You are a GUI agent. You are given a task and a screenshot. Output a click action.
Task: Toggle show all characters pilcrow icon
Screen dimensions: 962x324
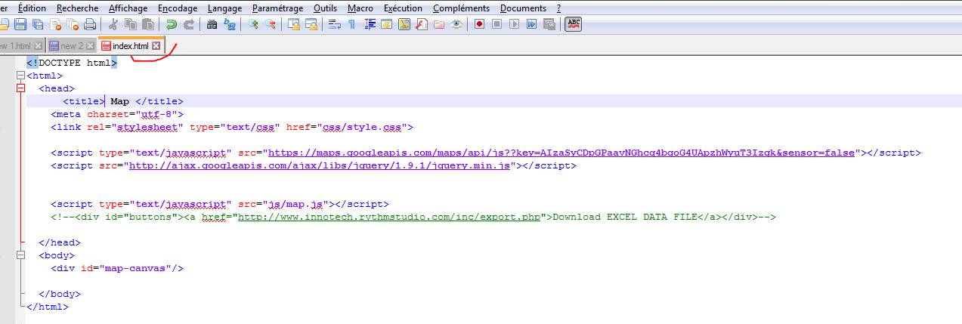tap(351, 25)
